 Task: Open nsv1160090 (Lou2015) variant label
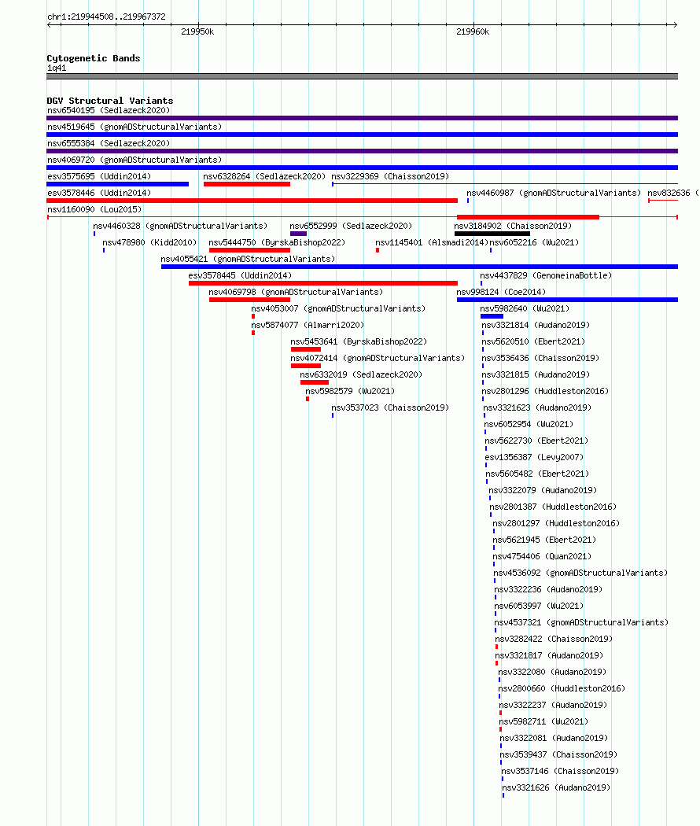(x=94, y=210)
